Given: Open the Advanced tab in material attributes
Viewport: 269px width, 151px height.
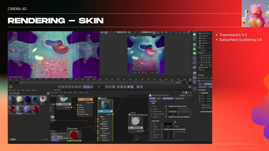Looking at the screenshot, I should coord(153,101).
